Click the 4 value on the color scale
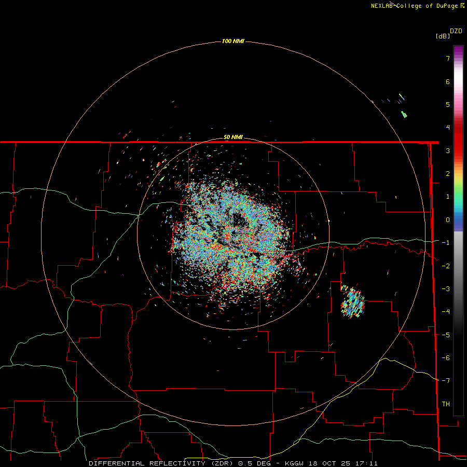Screen dimensions: 467x467 click(448, 128)
